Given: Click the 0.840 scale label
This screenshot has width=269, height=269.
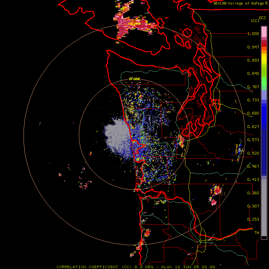Looking at the screenshot, I should pyautogui.click(x=253, y=74).
